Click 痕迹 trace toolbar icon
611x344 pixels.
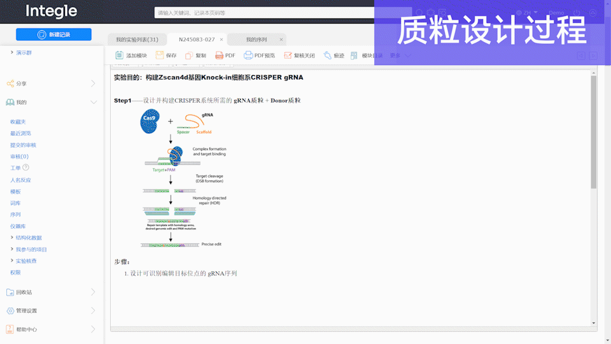(x=327, y=55)
